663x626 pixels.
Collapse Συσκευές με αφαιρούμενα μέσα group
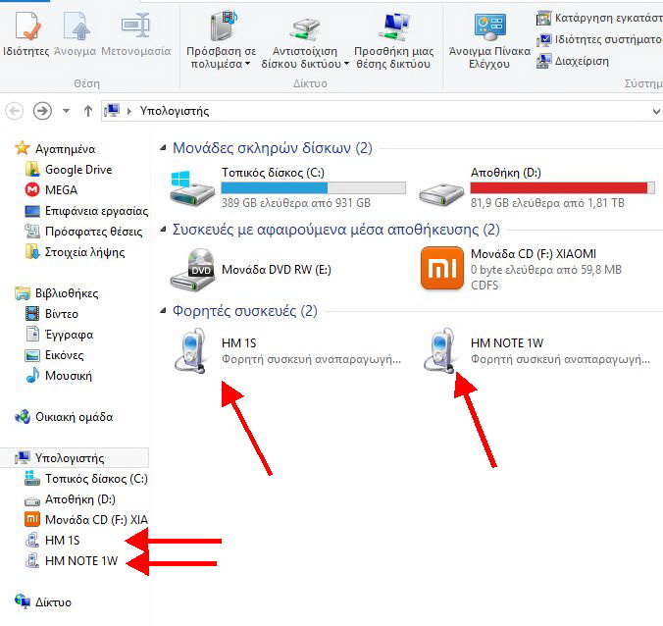point(163,230)
